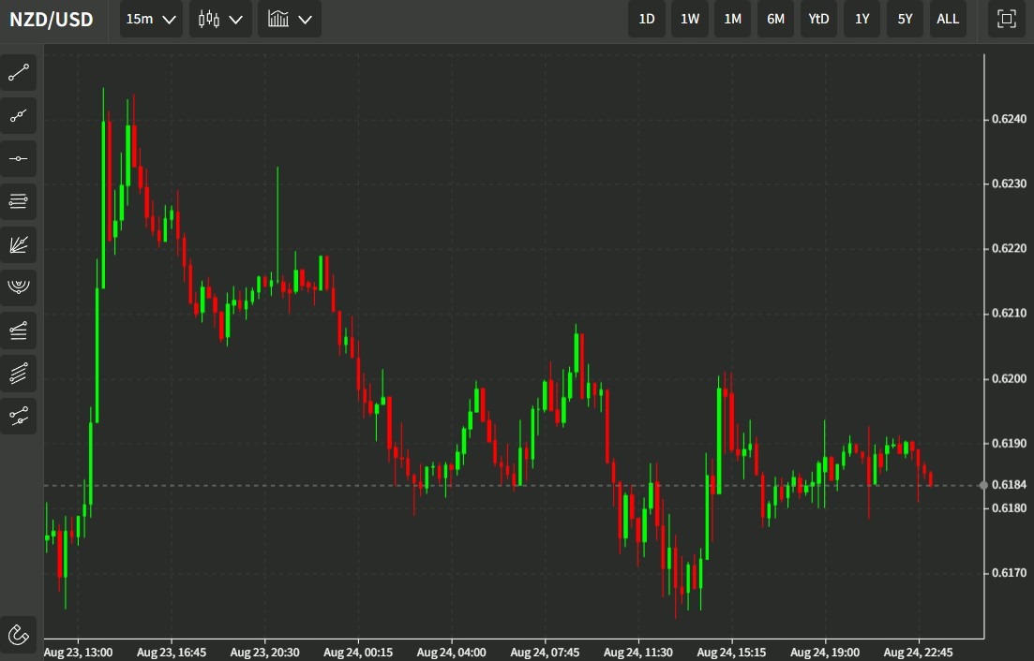Click the Aug 24, 04:00 time label
The width and height of the screenshot is (1034, 661).
452,653
